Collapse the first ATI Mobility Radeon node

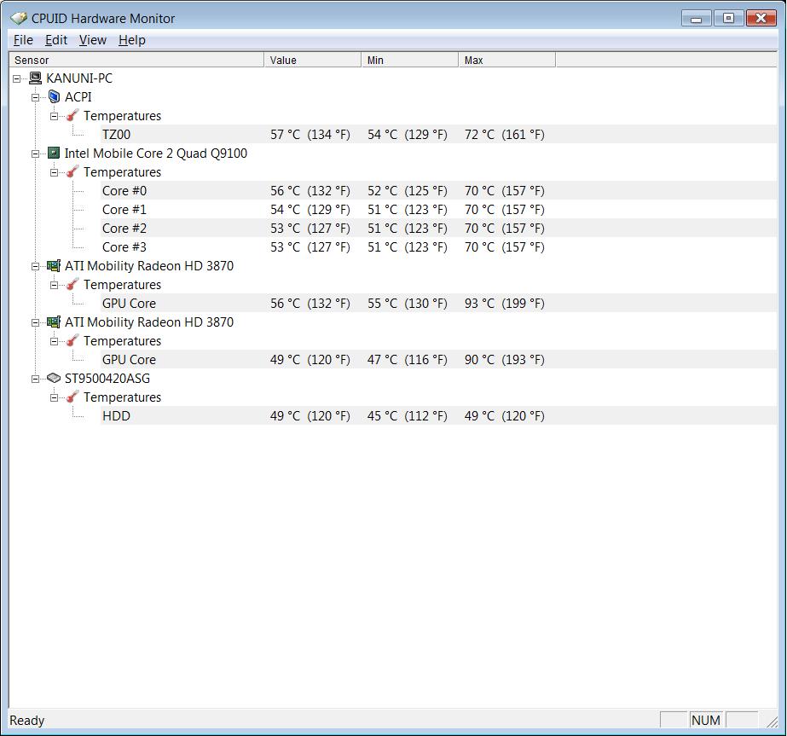[x=36, y=266]
